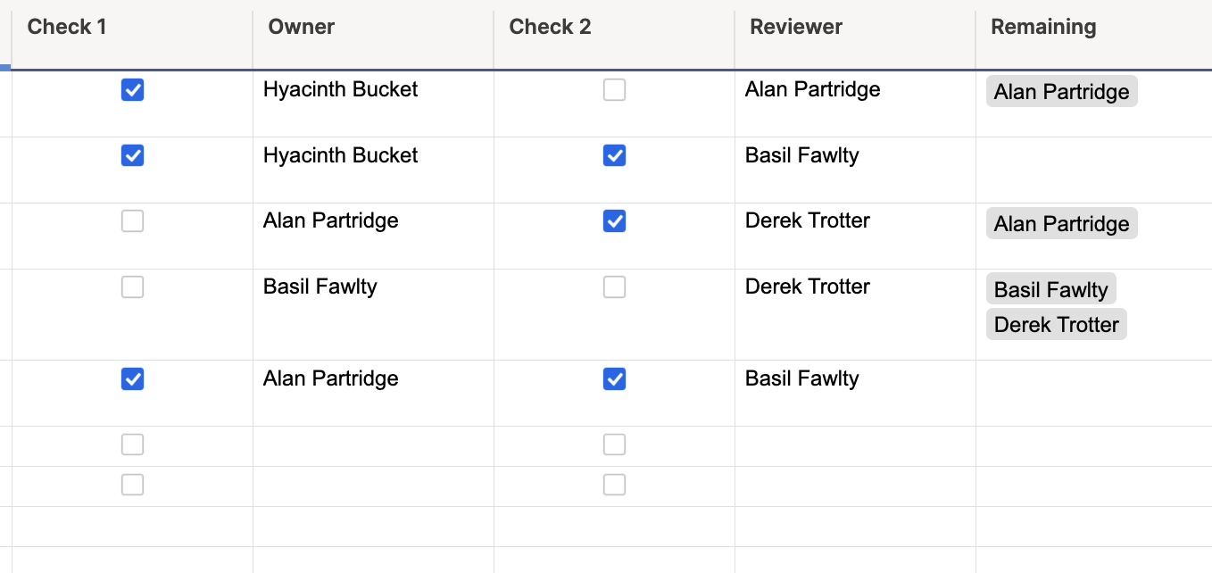Uncheck Check 2 in Alan Partridge, Derek Trotter row
Screen dimensions: 1212x573
pyautogui.click(x=614, y=220)
